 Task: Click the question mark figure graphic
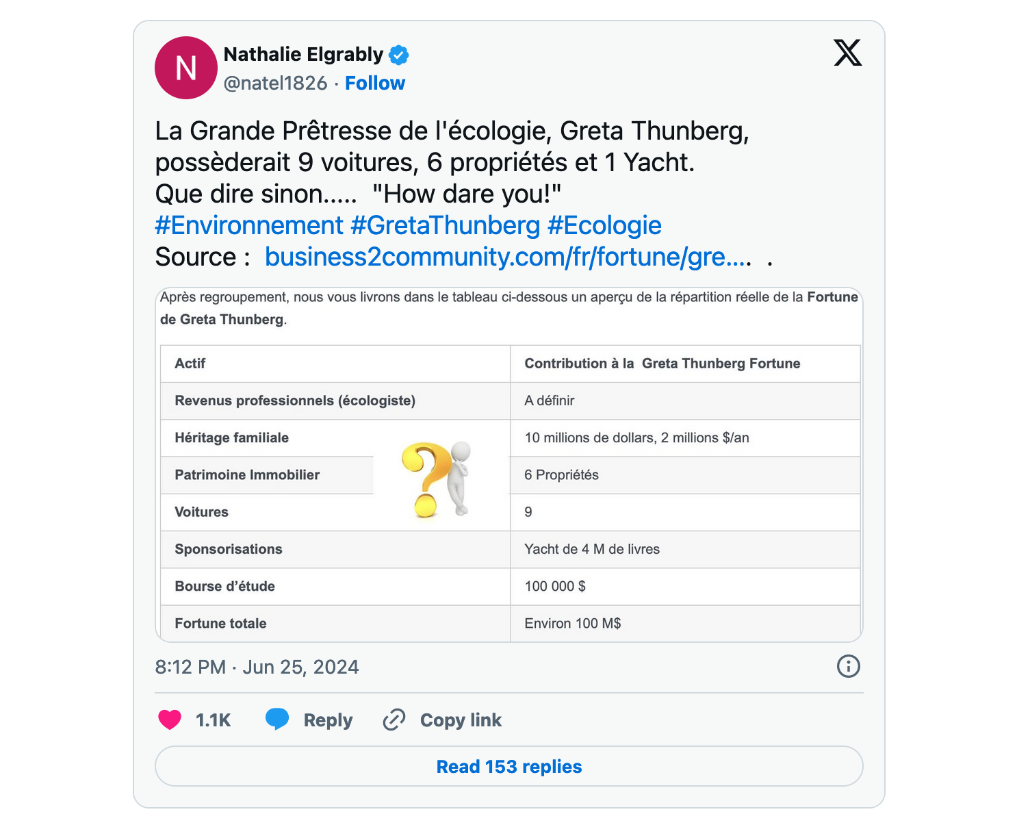click(437, 479)
